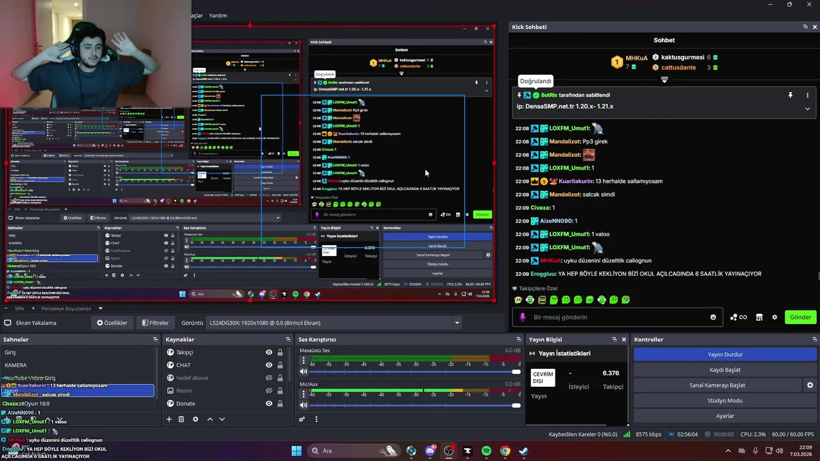
Task: Click Kaydı Başlat to start recording
Action: [725, 369]
